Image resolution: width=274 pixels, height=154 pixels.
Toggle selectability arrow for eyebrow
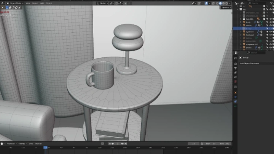(x=267, y=32)
